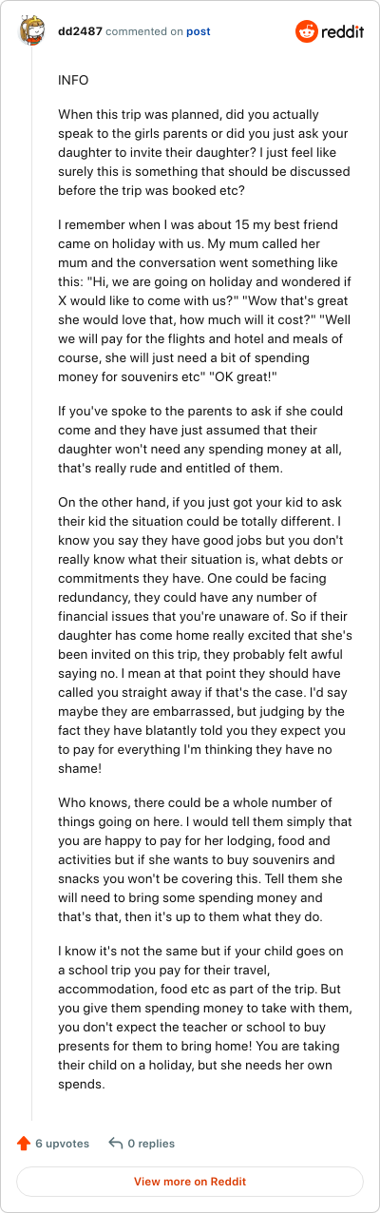Screen dimensions: 380x1213
Task: Click the Reddit snoo logo icon
Action: (x=308, y=31)
